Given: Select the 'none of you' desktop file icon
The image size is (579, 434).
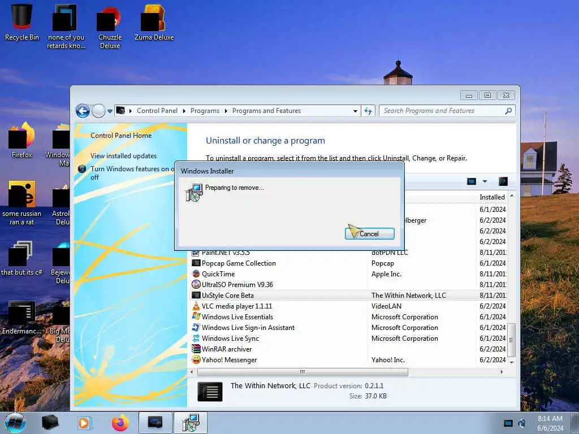Looking at the screenshot, I should [66, 27].
